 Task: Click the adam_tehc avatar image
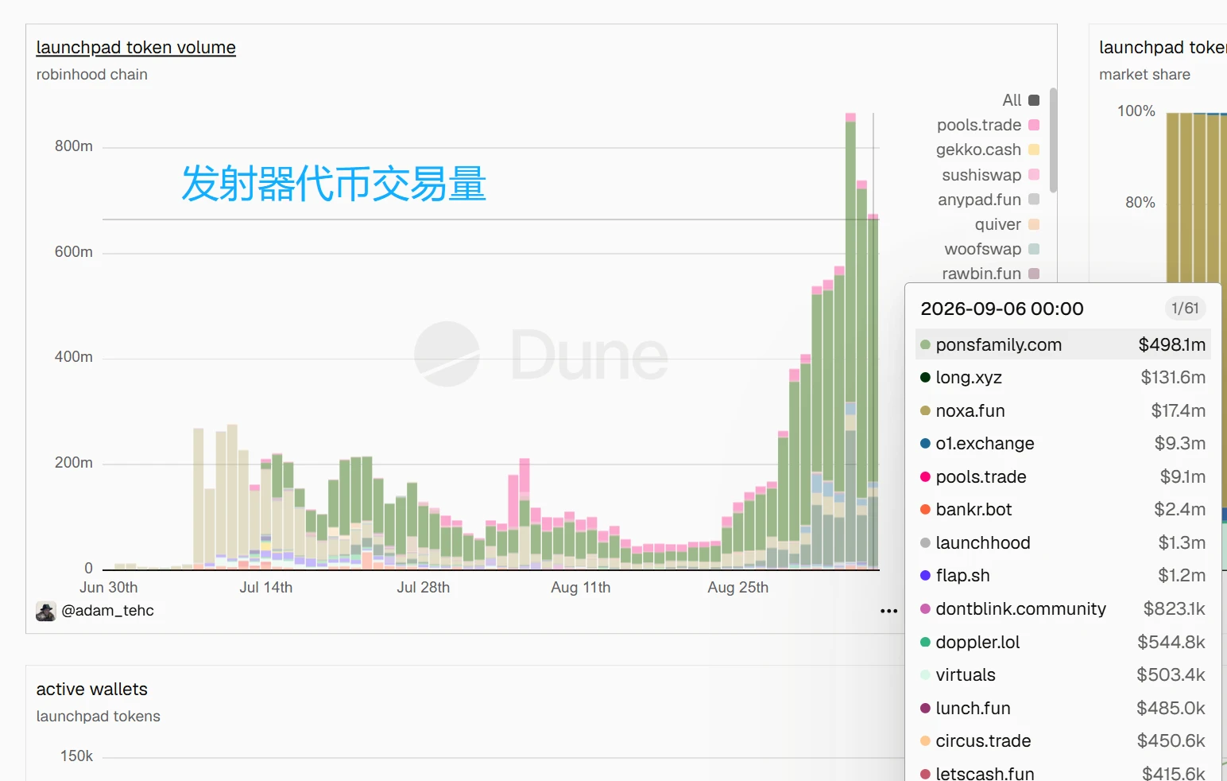tap(46, 611)
